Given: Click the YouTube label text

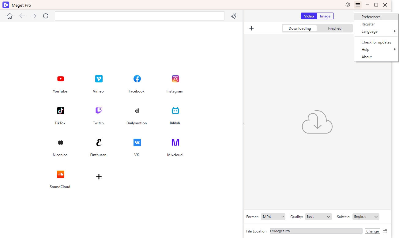Looking at the screenshot, I should pos(60,91).
